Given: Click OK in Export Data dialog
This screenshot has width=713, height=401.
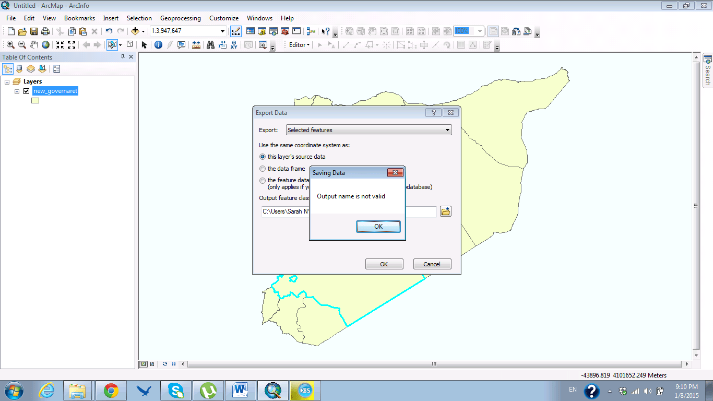Looking at the screenshot, I should pos(384,264).
